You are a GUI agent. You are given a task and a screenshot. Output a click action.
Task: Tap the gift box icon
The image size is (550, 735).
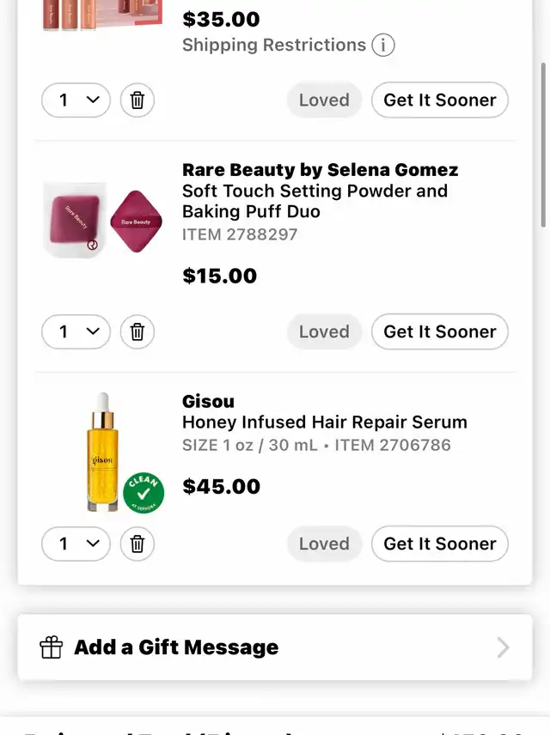(x=52, y=647)
